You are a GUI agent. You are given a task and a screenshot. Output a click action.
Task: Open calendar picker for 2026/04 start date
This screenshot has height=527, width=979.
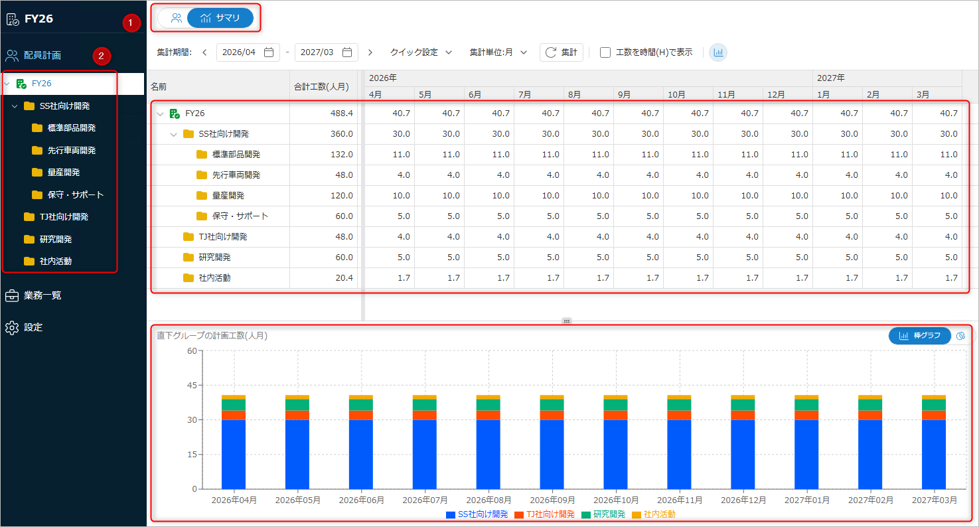pyautogui.click(x=268, y=52)
